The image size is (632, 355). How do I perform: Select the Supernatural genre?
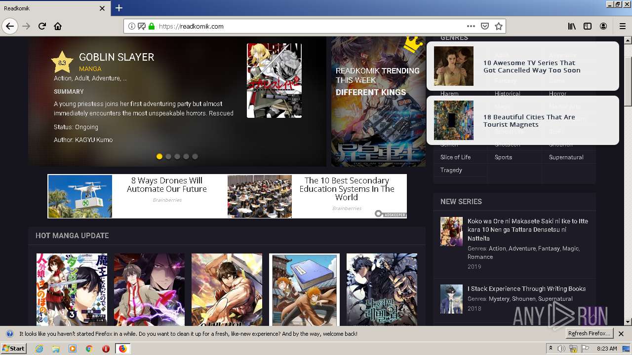[566, 157]
